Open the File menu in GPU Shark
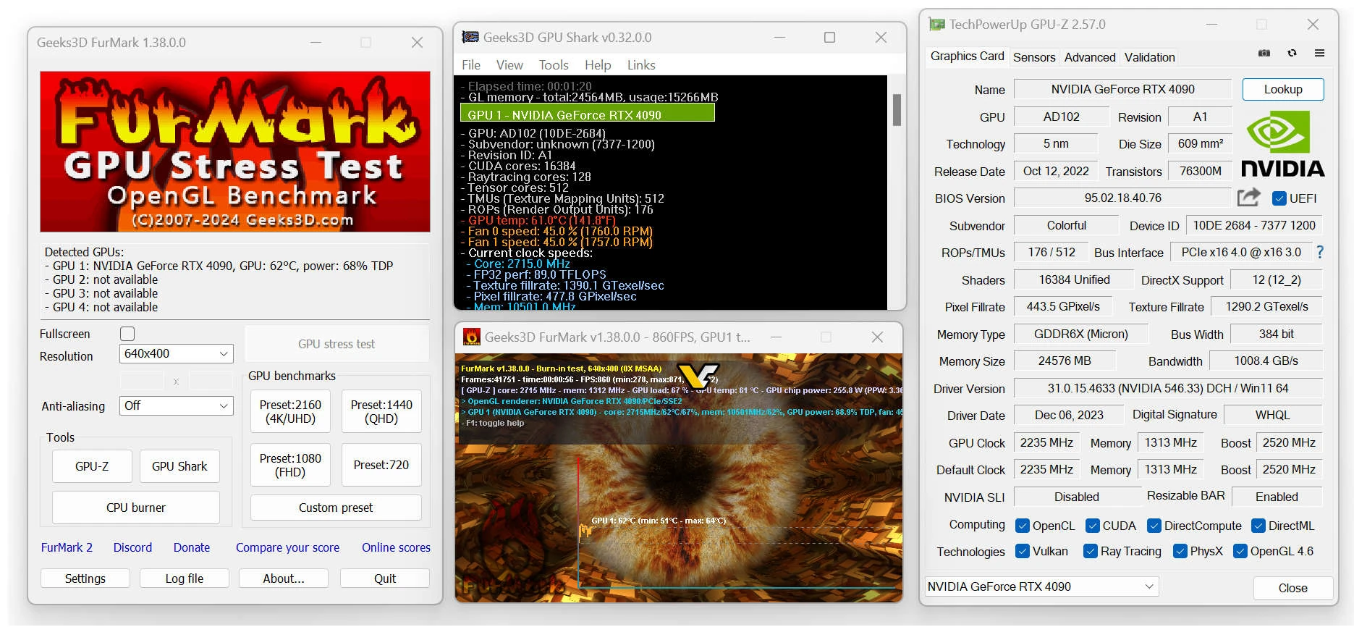Image resolution: width=1354 pixels, height=627 pixels. pyautogui.click(x=471, y=65)
